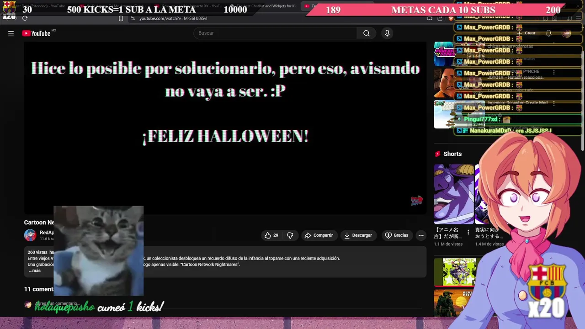The width and height of the screenshot is (585, 329).
Task: Dislike the video with thumbs down
Action: point(290,235)
